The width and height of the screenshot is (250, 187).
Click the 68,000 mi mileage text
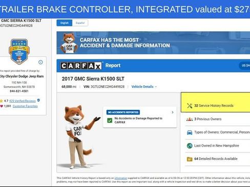coord(69,87)
